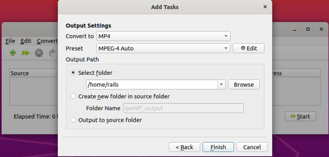The image size is (329, 157).
Task: Open the Convert to MP4 dropdown
Action: point(163,36)
